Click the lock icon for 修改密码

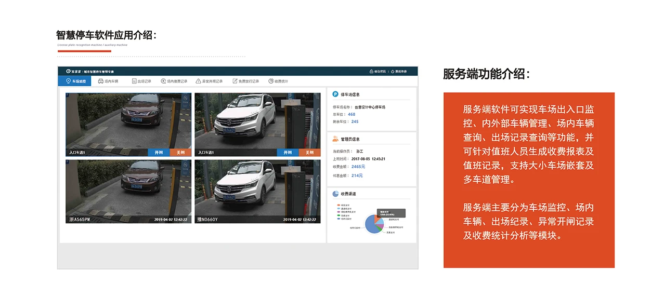[371, 71]
